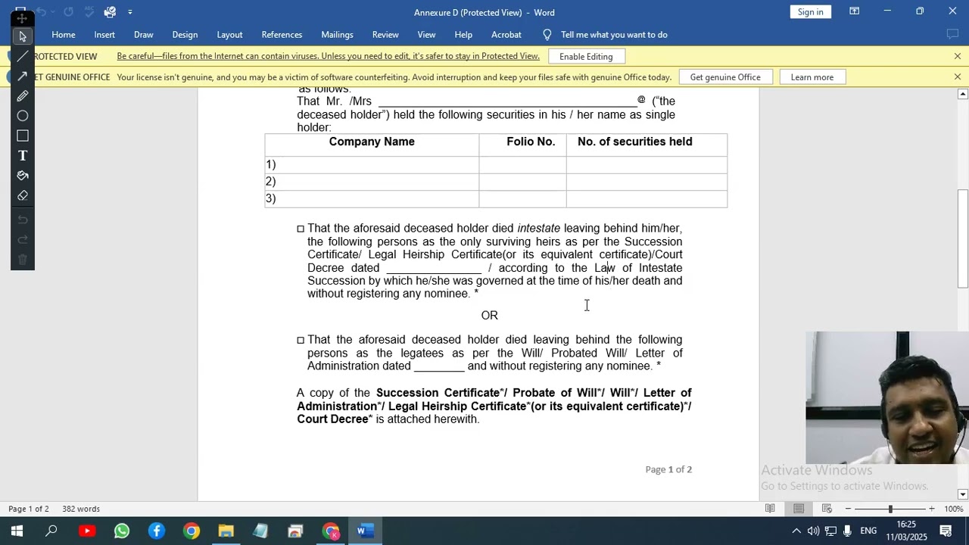Click the 100% zoom level

pos(953,509)
